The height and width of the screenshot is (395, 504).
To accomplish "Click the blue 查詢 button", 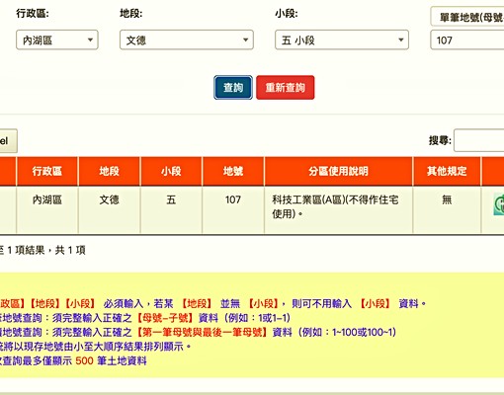I will pos(233,87).
